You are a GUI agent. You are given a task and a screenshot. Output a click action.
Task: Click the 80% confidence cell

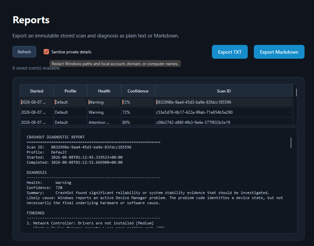point(138,122)
